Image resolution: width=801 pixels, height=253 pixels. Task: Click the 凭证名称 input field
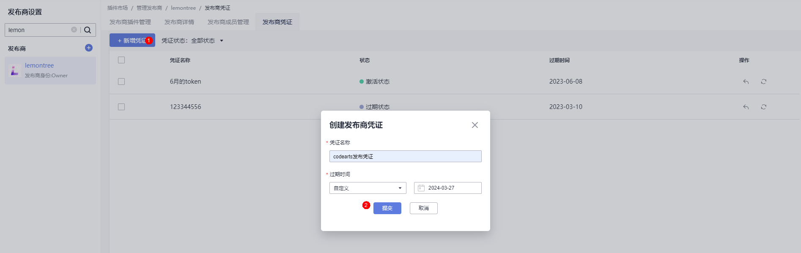coord(405,156)
